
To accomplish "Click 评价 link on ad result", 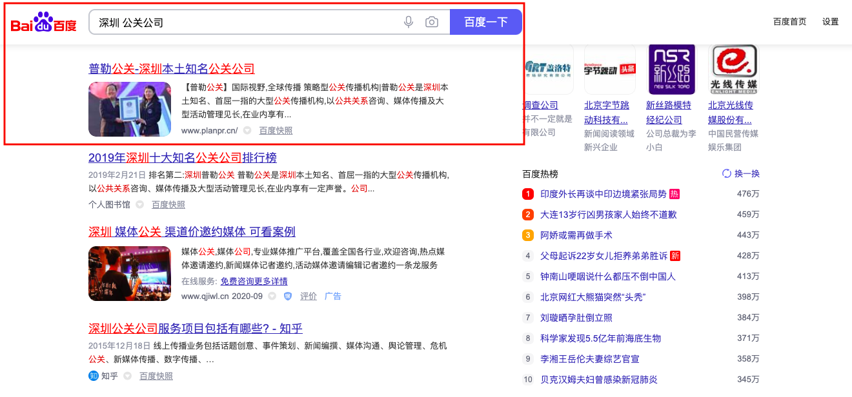I will tap(309, 296).
